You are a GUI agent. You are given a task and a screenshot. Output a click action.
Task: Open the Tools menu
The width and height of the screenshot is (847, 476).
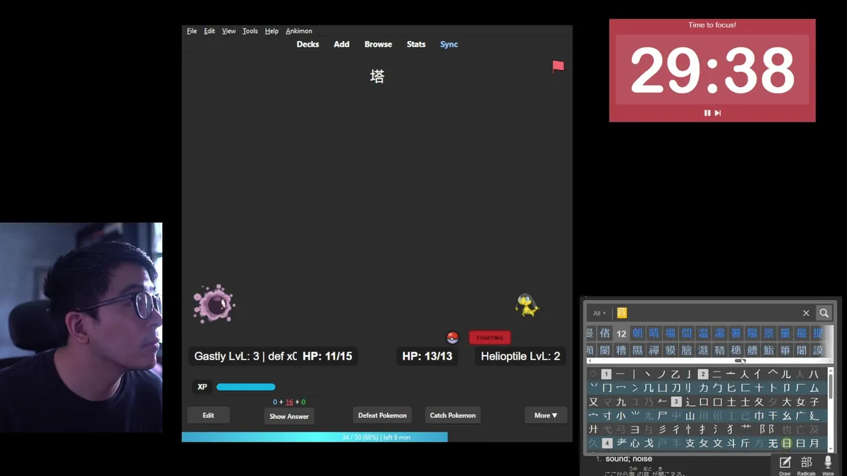(250, 31)
